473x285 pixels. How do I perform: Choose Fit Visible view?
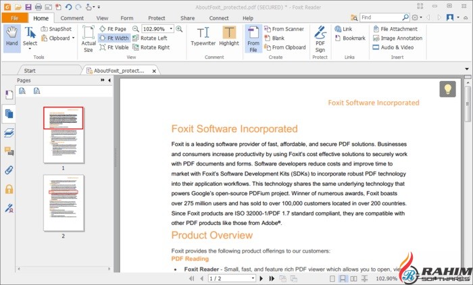click(114, 47)
